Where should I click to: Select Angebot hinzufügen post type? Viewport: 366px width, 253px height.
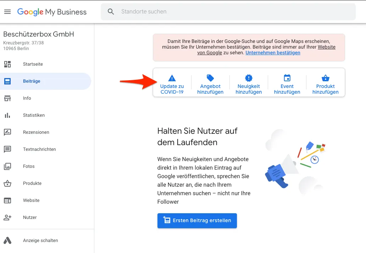(210, 85)
